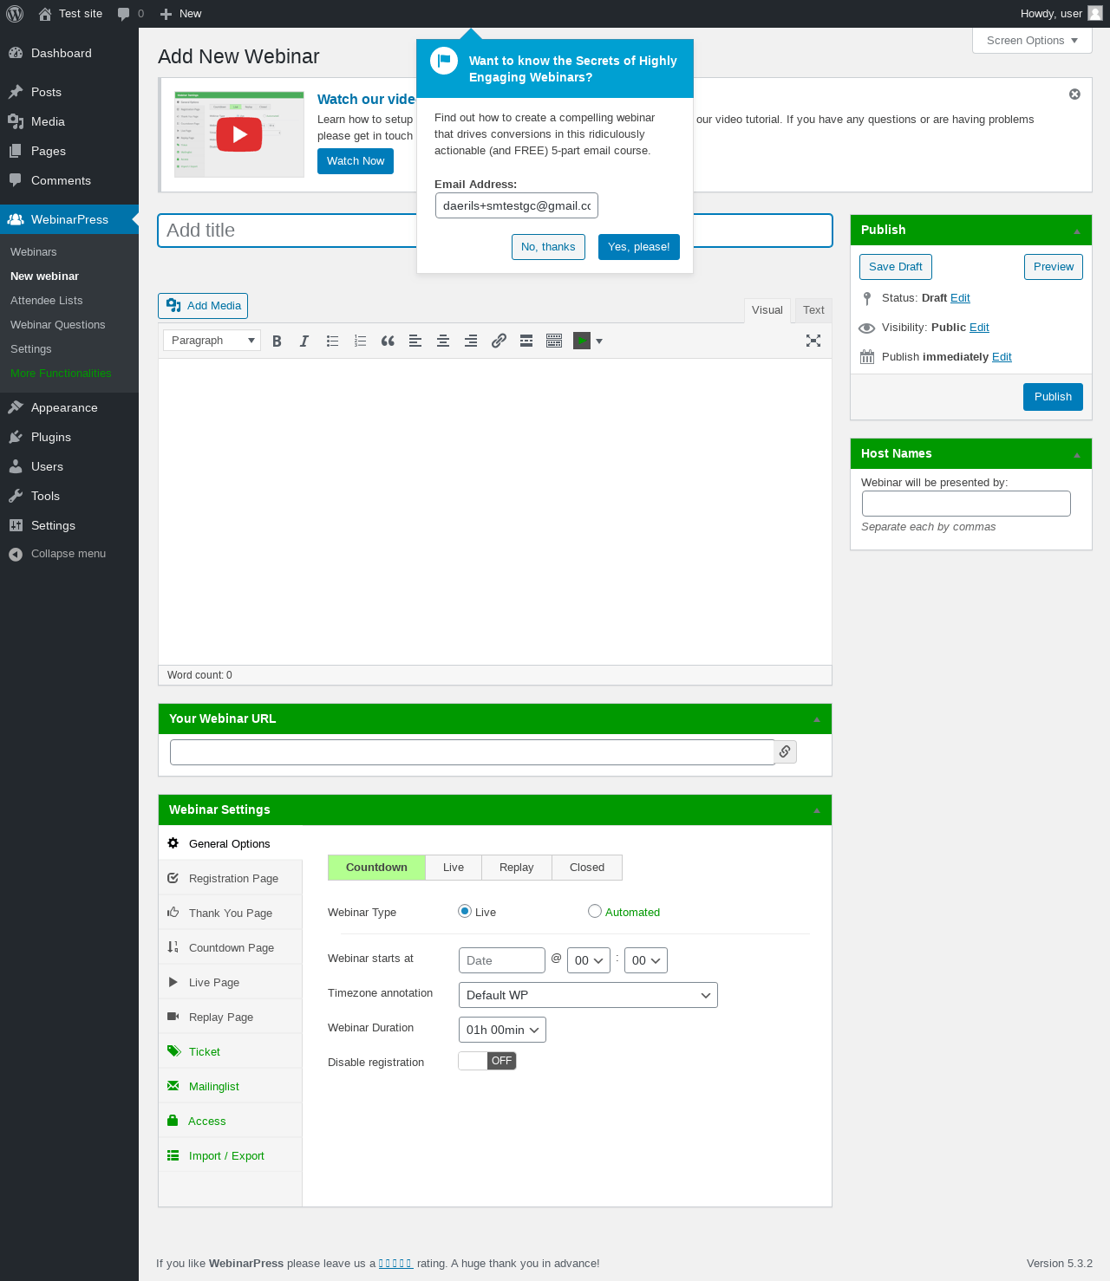This screenshot has height=1281, width=1110.
Task: Insert Read More tag
Action: click(x=526, y=341)
